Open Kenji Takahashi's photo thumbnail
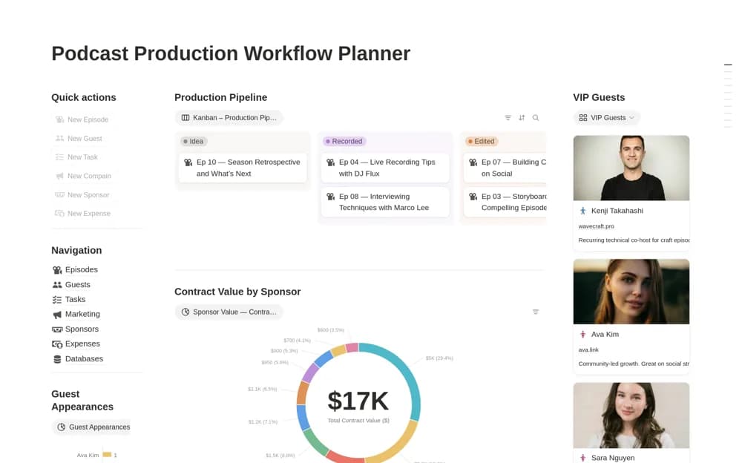This screenshot has height=463, width=742. pos(631,168)
